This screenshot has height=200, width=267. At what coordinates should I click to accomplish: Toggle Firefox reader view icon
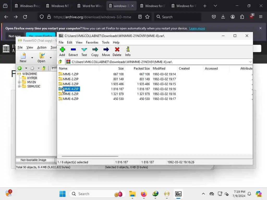click(140, 17)
